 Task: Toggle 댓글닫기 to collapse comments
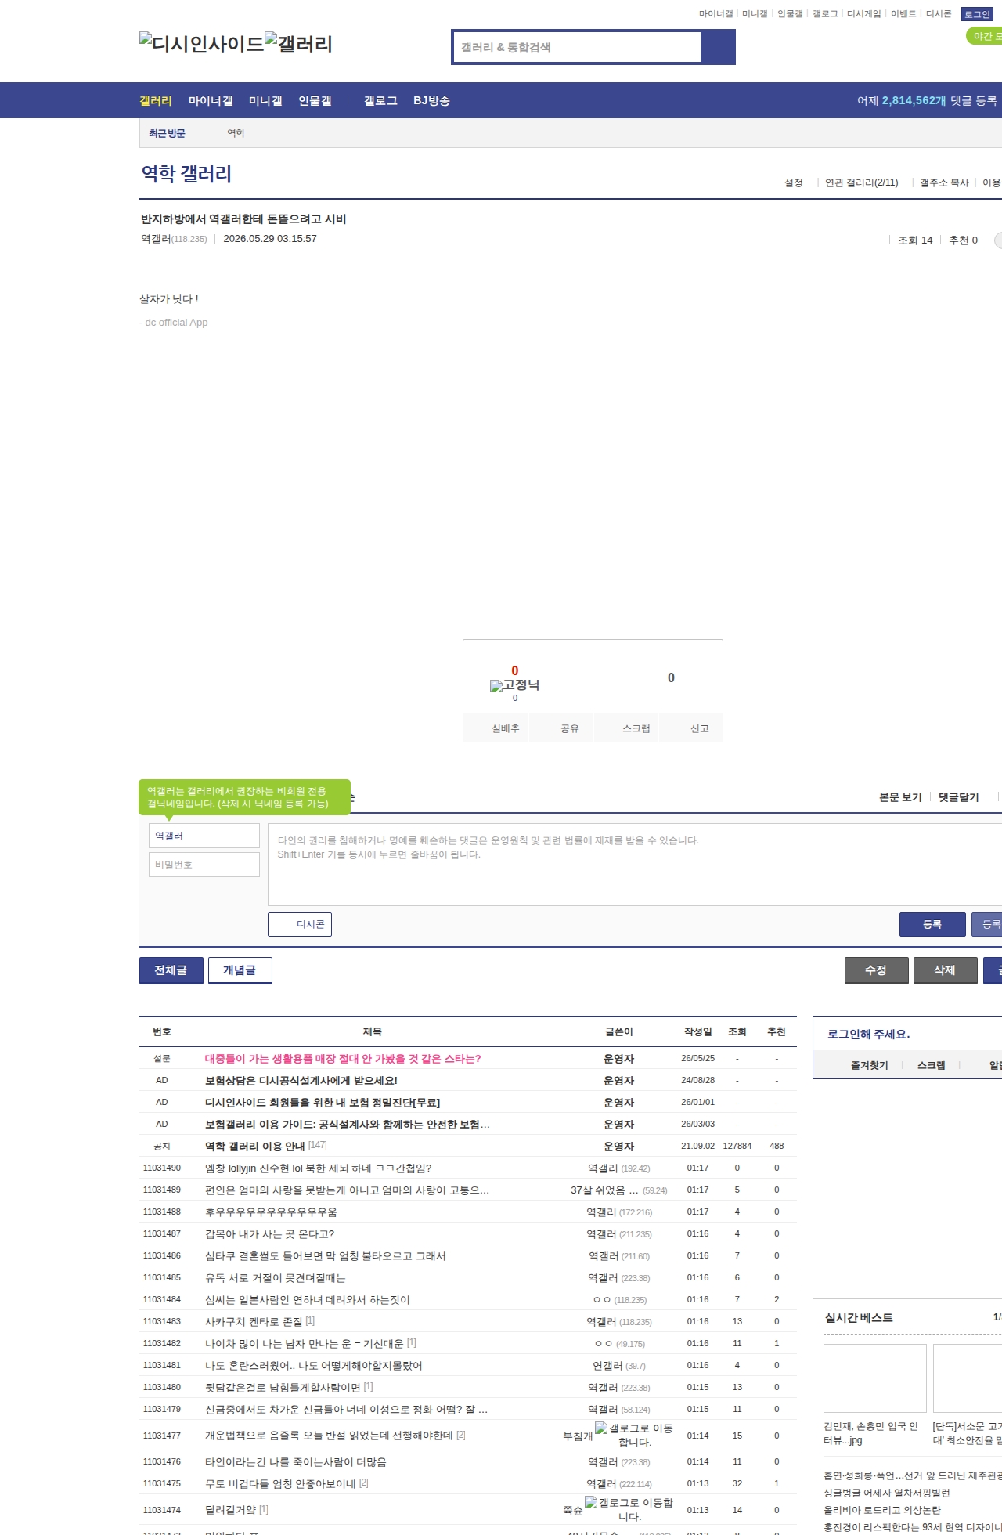[x=958, y=796]
